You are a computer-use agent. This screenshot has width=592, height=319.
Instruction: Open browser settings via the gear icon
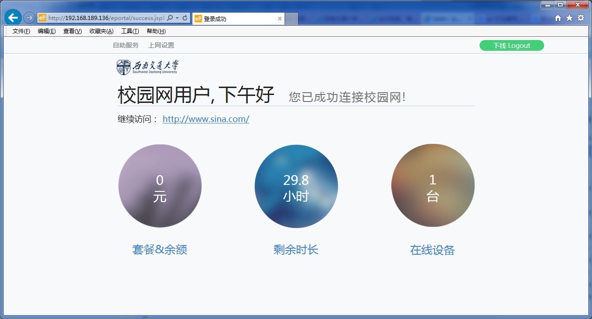580,17
